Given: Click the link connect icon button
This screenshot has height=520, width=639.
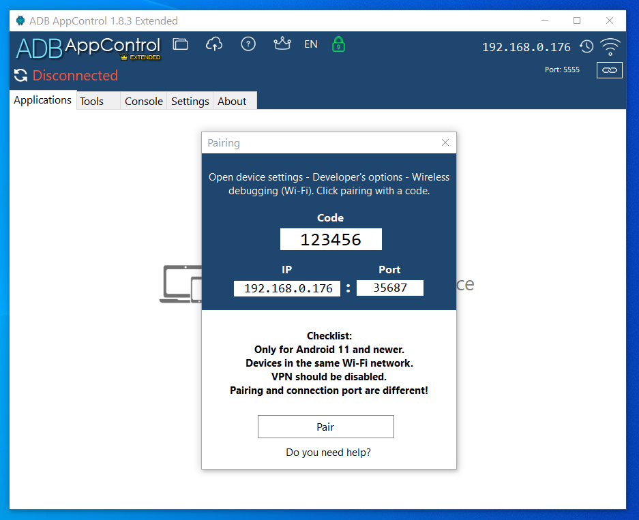Looking at the screenshot, I should (609, 70).
